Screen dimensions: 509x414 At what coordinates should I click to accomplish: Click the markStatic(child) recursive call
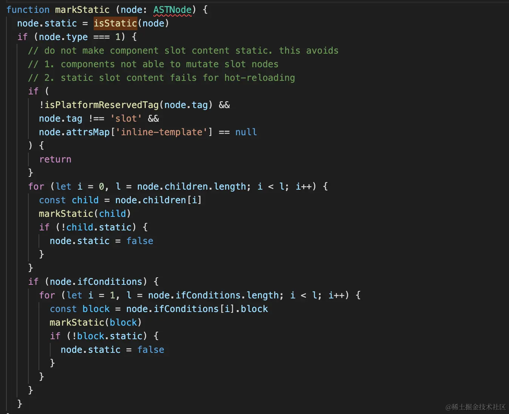pos(85,213)
